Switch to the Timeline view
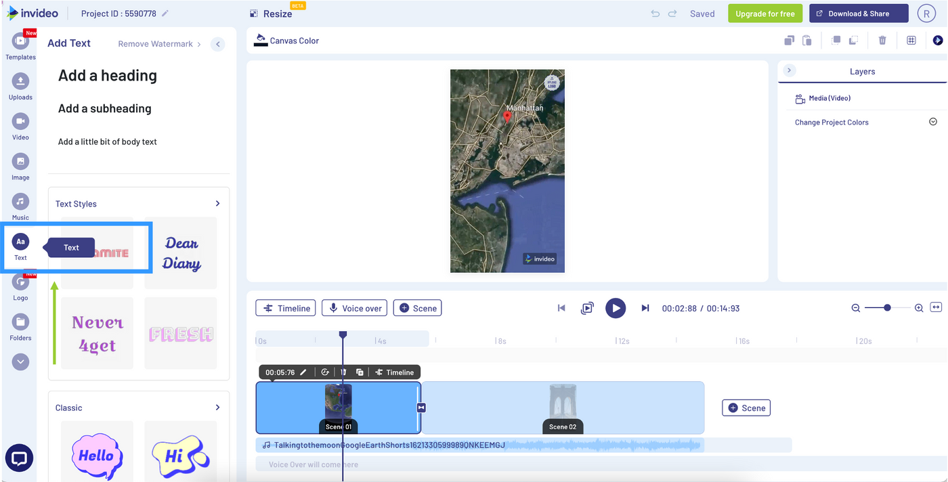Screen dimensions: 948x482 coord(285,307)
